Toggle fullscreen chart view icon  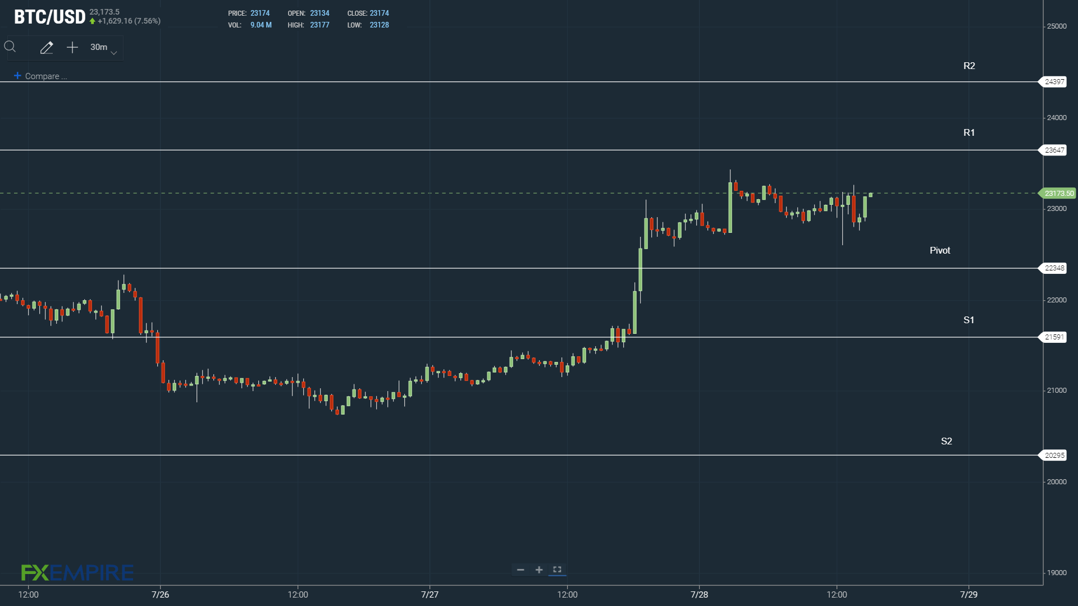557,570
